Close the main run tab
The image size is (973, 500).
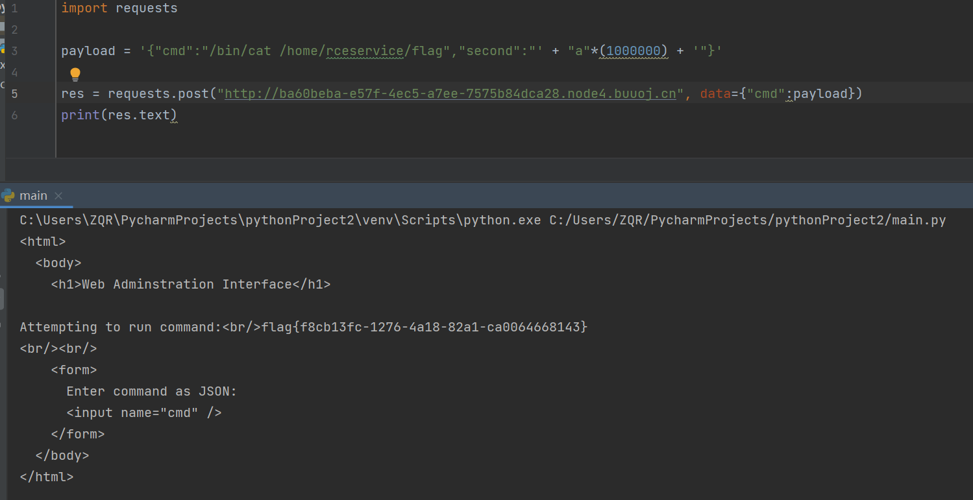[x=58, y=195]
